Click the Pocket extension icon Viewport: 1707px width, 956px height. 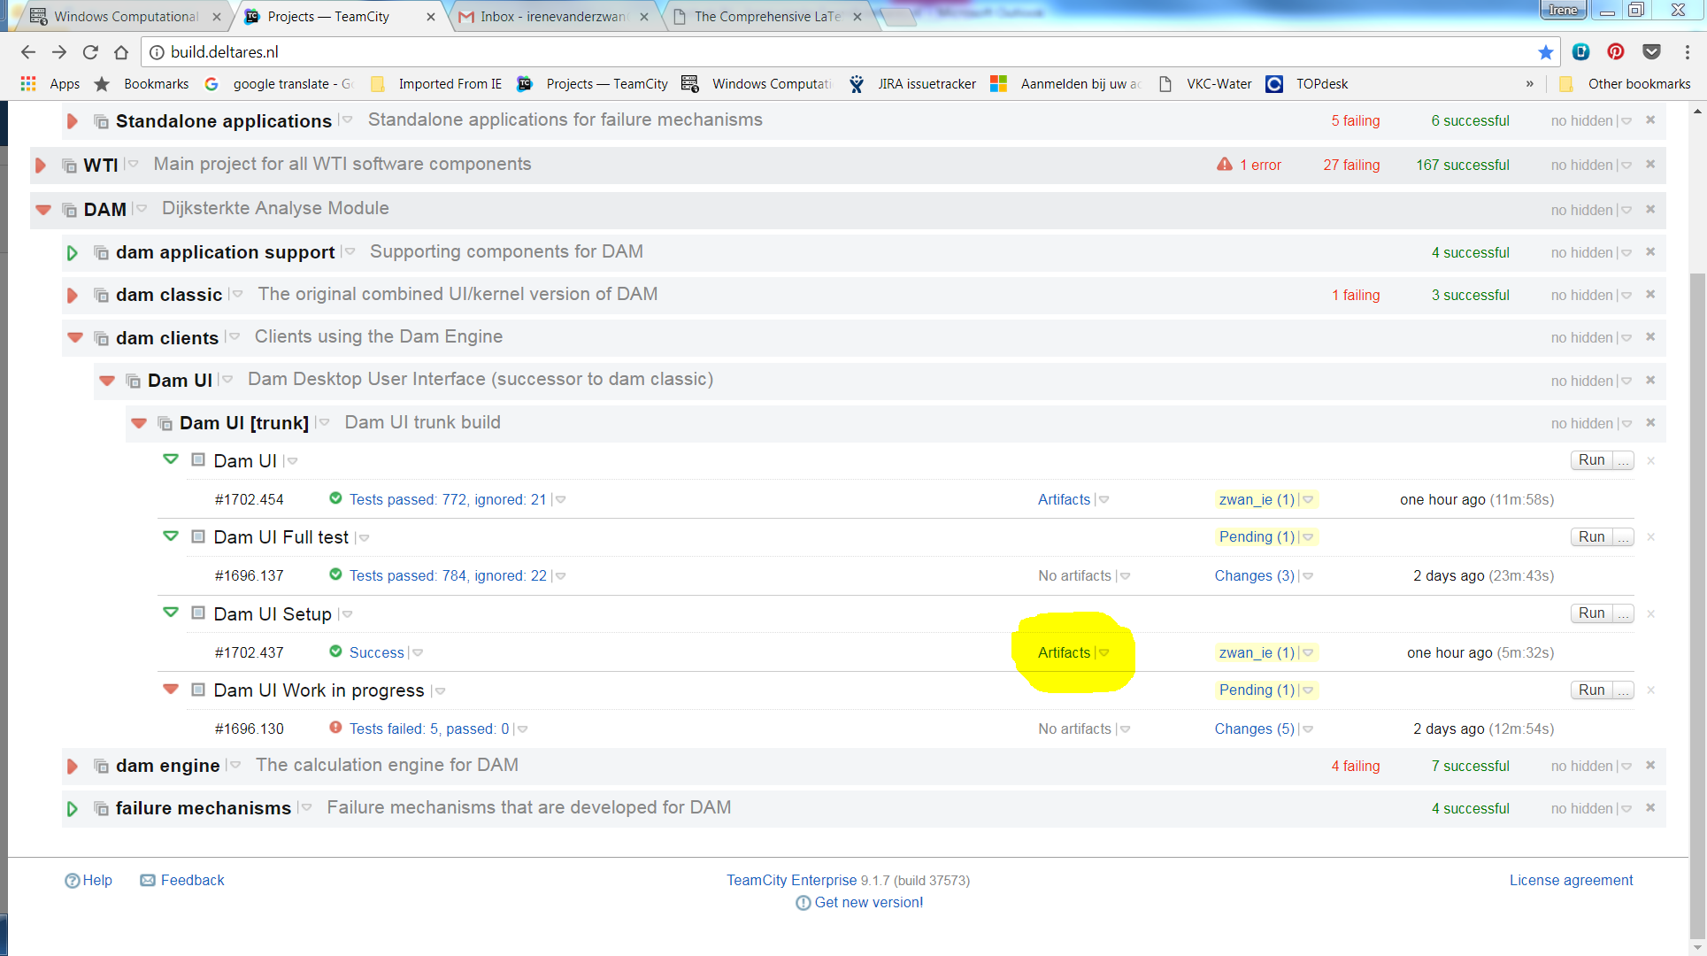click(x=1650, y=52)
